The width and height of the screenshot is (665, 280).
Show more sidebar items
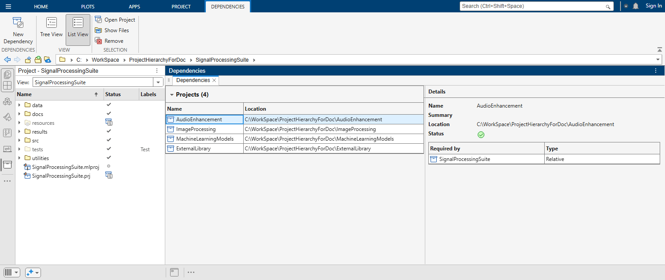coord(7,181)
